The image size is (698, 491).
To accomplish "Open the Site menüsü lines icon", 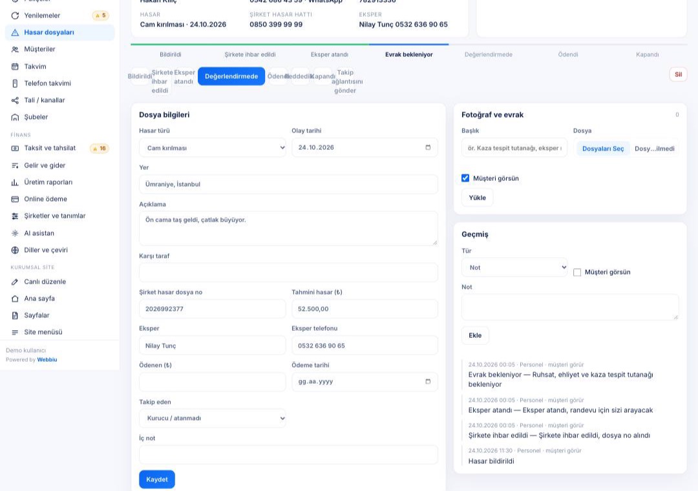I will coord(15,333).
